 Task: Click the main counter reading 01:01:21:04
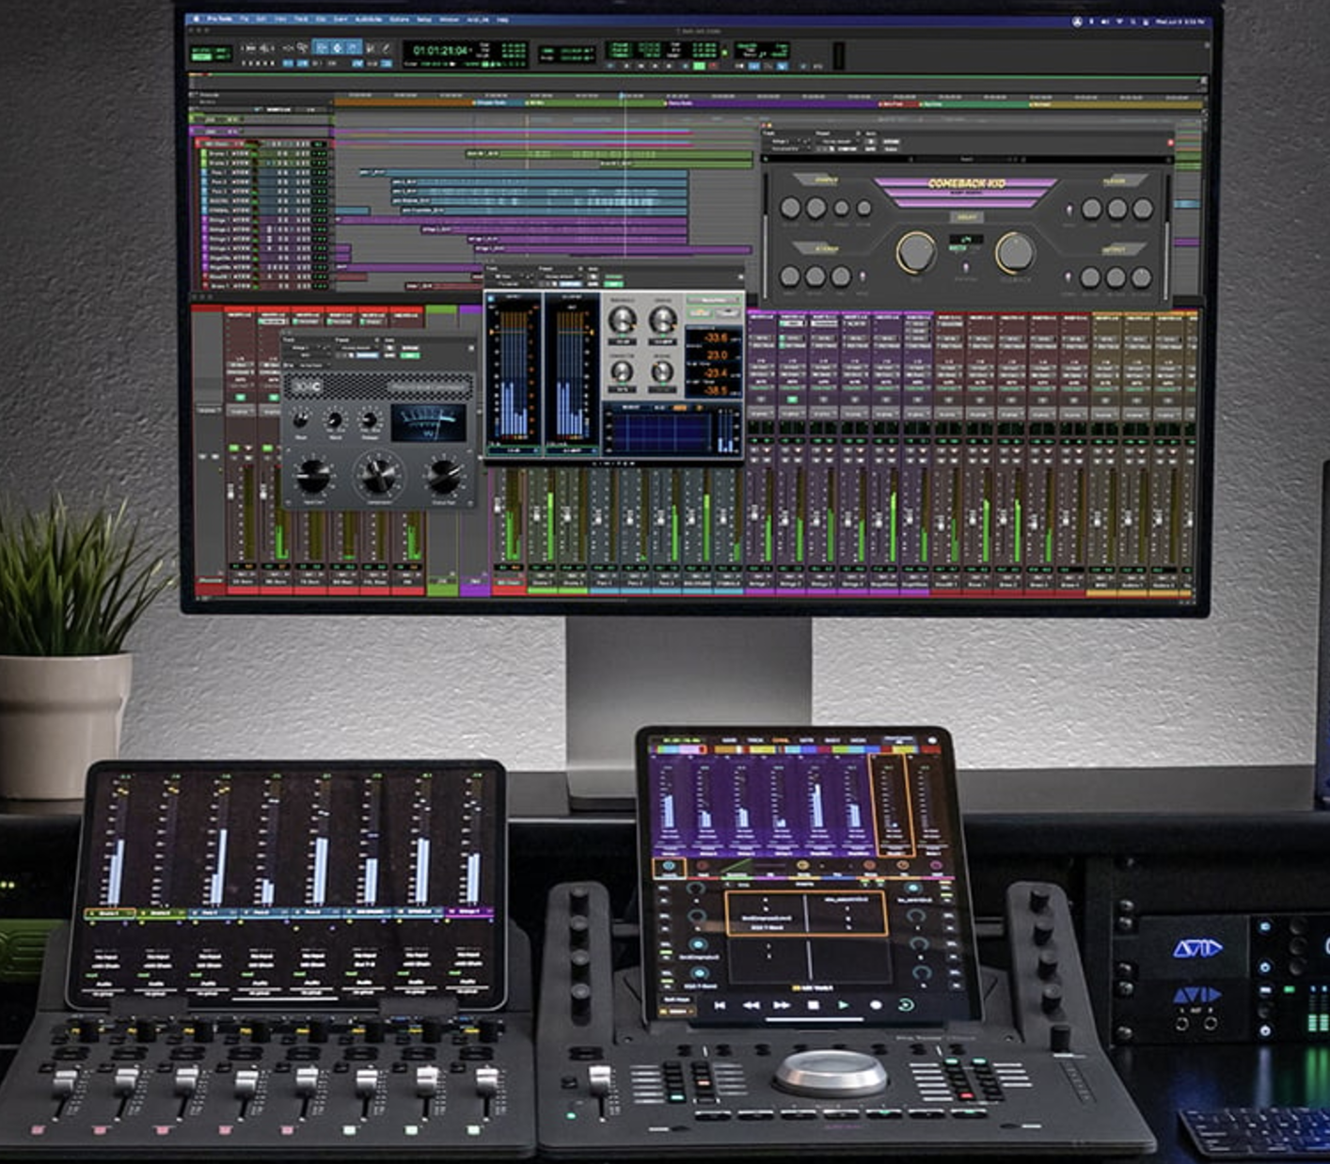point(440,50)
